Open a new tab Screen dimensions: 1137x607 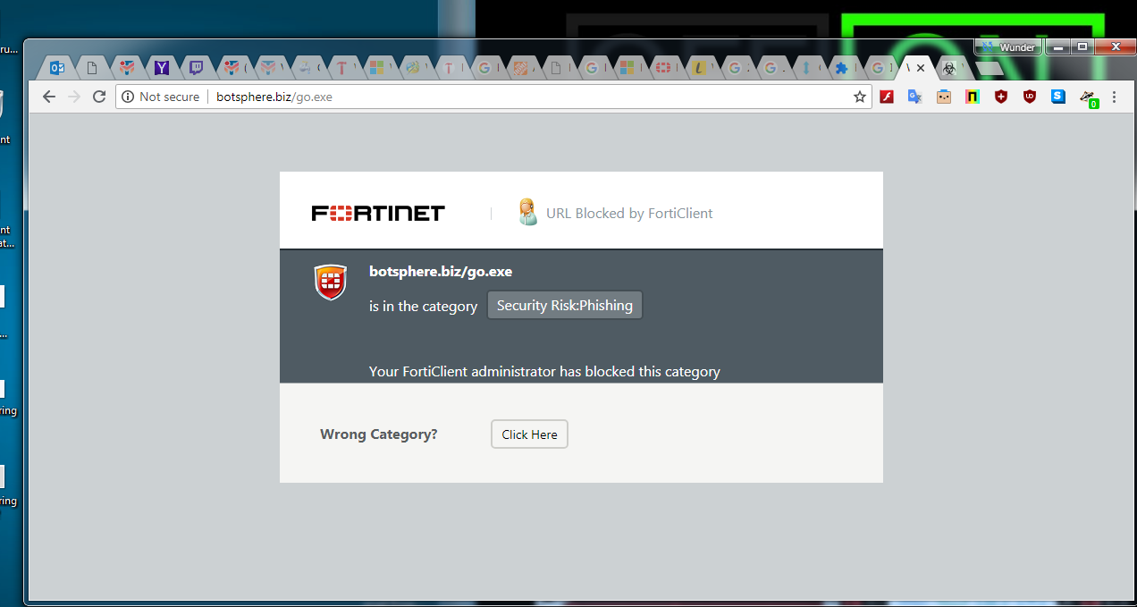(988, 68)
